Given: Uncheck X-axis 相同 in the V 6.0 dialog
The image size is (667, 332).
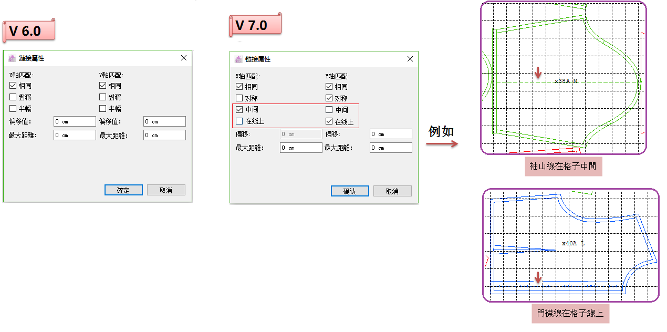Looking at the screenshot, I should [x=13, y=86].
